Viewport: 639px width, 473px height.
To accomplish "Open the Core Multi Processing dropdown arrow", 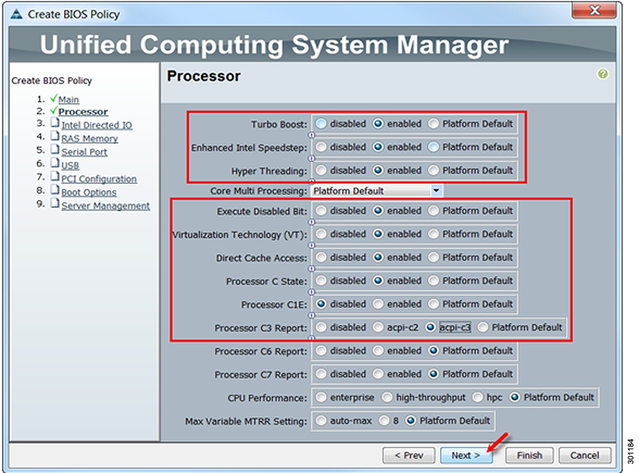I will click(436, 191).
